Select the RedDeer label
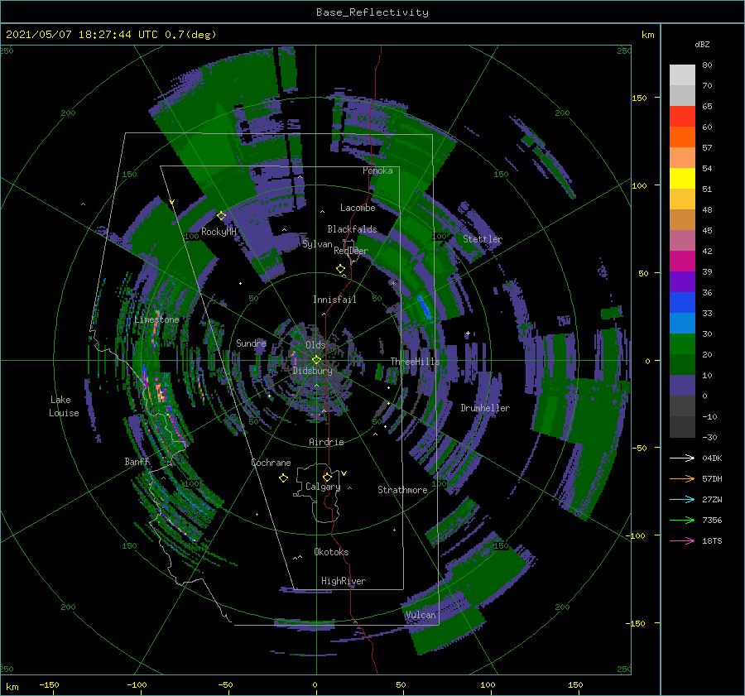 (351, 251)
